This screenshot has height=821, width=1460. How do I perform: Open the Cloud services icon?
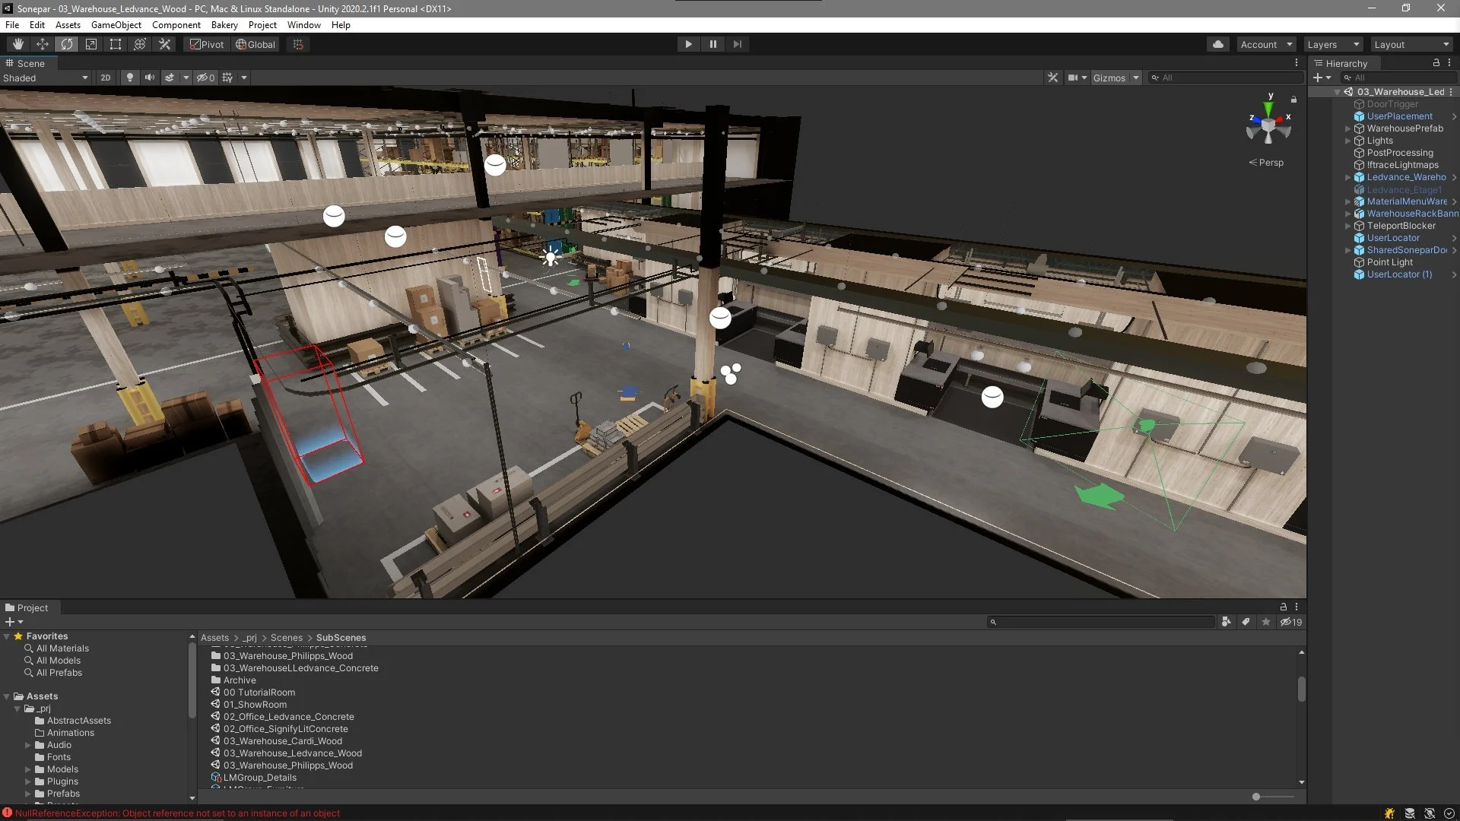point(1218,44)
